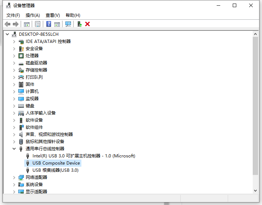Click the back arrow in the toolbar
262x205 pixels.
[7, 24]
